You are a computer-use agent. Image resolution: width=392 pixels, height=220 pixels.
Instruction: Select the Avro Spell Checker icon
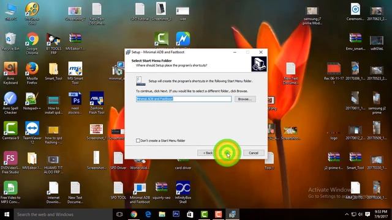point(10,103)
